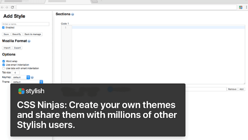The height and width of the screenshot is (140, 248).
Task: Reload the page with refresh icon
Action: click(x=12, y=7)
